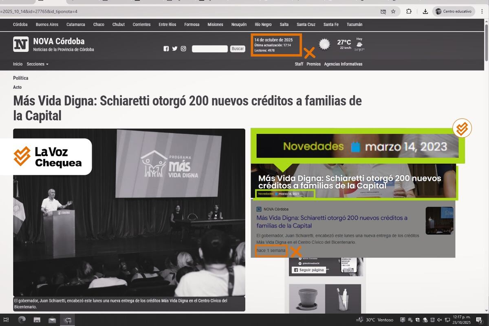
Task: Select Chaco in the province bar
Action: (x=99, y=24)
